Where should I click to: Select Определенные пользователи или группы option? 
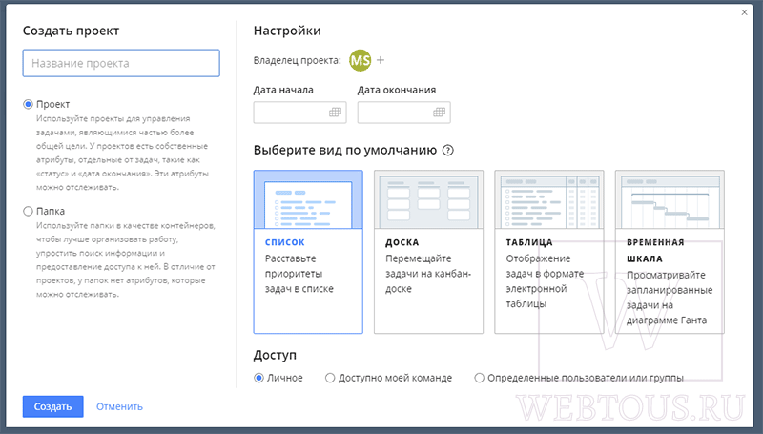(x=480, y=378)
